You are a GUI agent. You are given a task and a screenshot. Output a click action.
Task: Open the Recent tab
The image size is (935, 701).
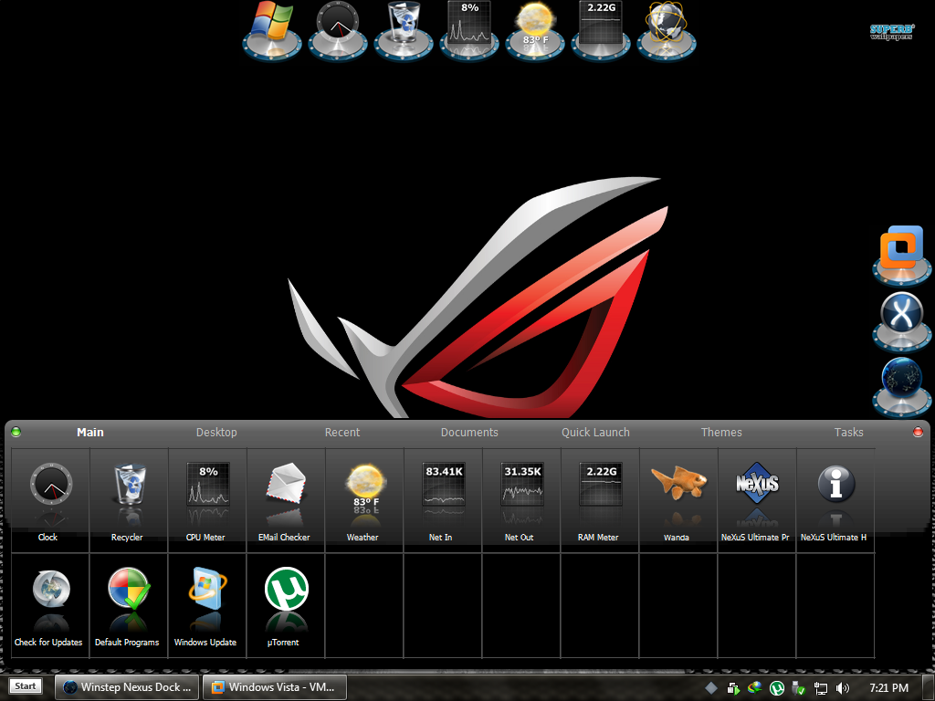click(342, 432)
